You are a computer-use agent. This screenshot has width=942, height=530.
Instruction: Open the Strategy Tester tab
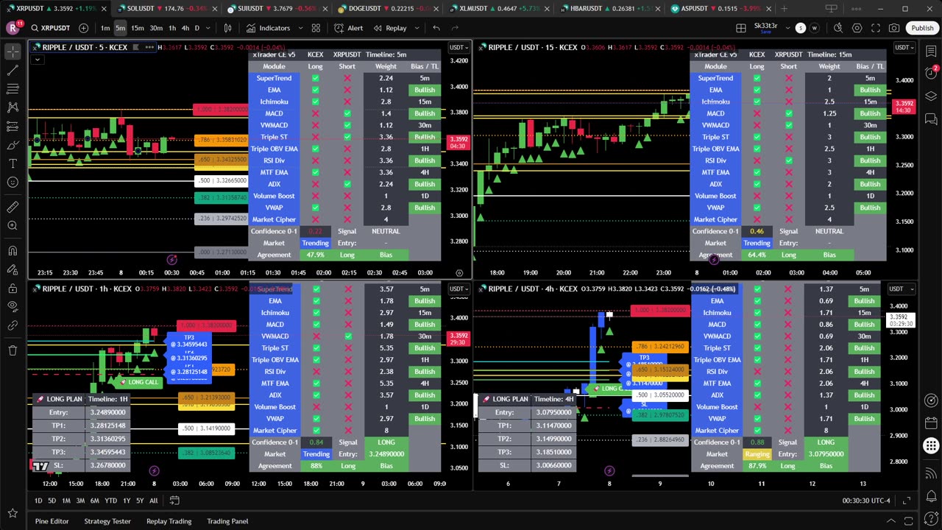[107, 521]
